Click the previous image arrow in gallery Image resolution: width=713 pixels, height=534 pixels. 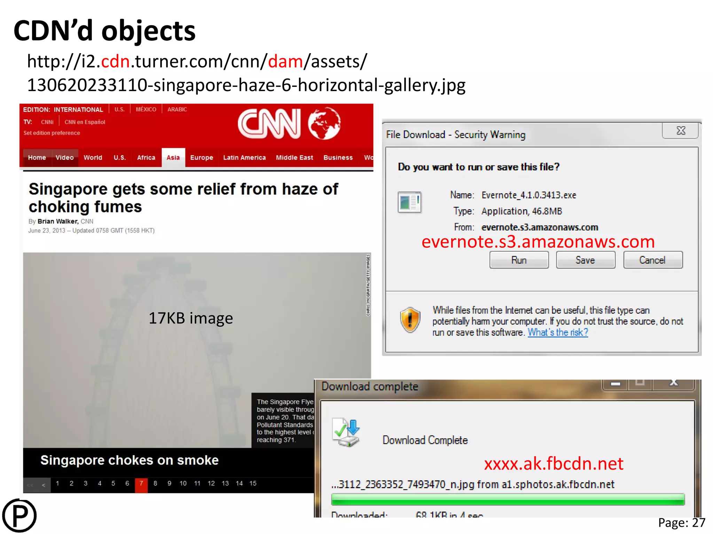point(44,485)
